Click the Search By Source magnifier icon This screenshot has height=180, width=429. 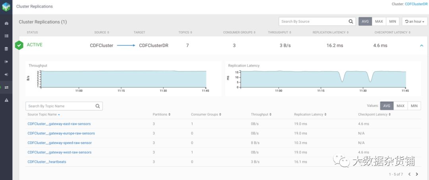click(x=351, y=21)
